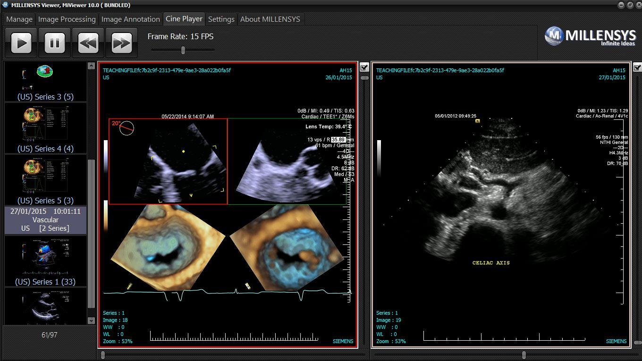This screenshot has height=361, width=642.
Task: Click the Rewind double-arrow button
Action: click(88, 43)
